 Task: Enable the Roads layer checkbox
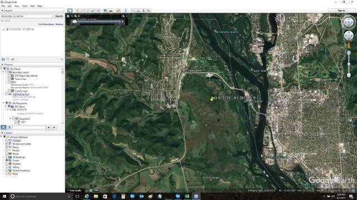coord(7,153)
